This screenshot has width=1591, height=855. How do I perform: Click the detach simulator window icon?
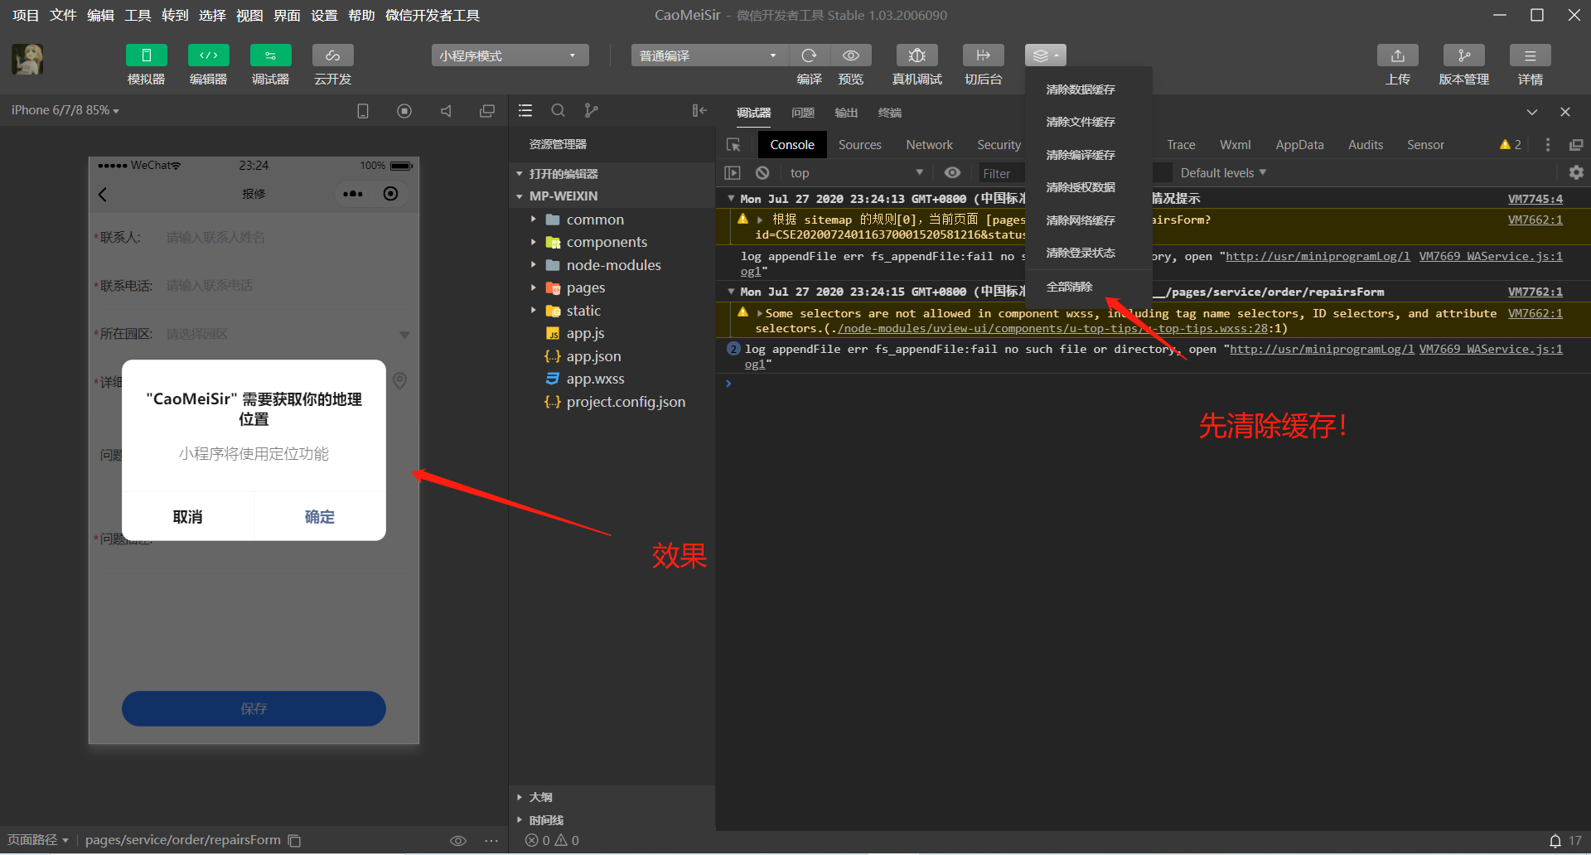[487, 111]
